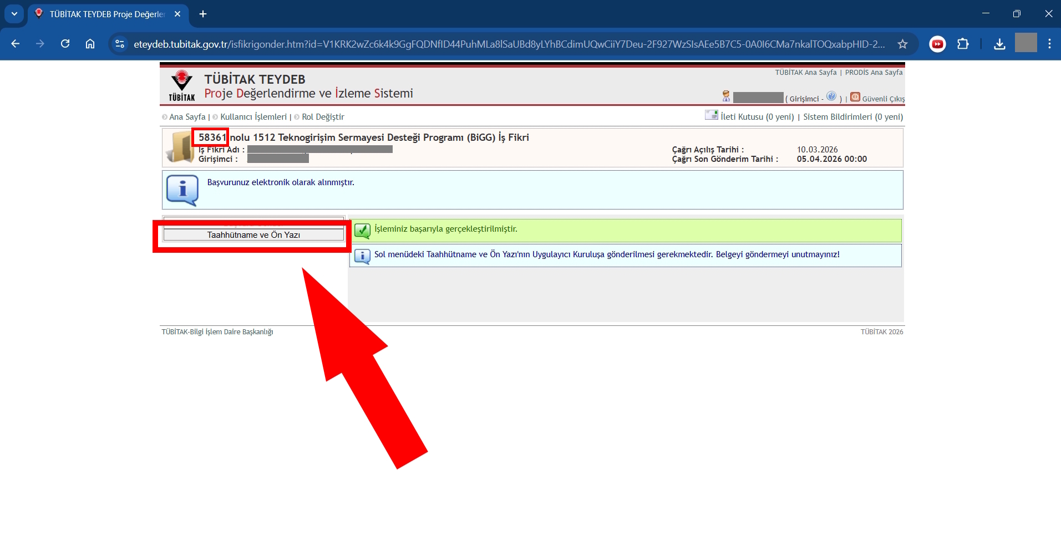Open the Ana Sayfa menu link
Viewport: 1061px width, 541px height.
click(x=187, y=117)
